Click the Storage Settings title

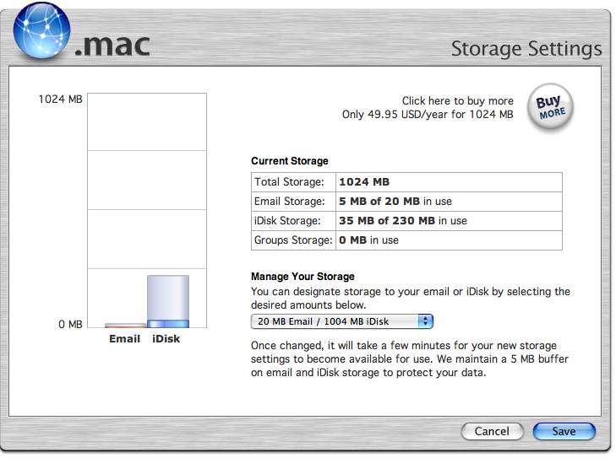pos(526,48)
